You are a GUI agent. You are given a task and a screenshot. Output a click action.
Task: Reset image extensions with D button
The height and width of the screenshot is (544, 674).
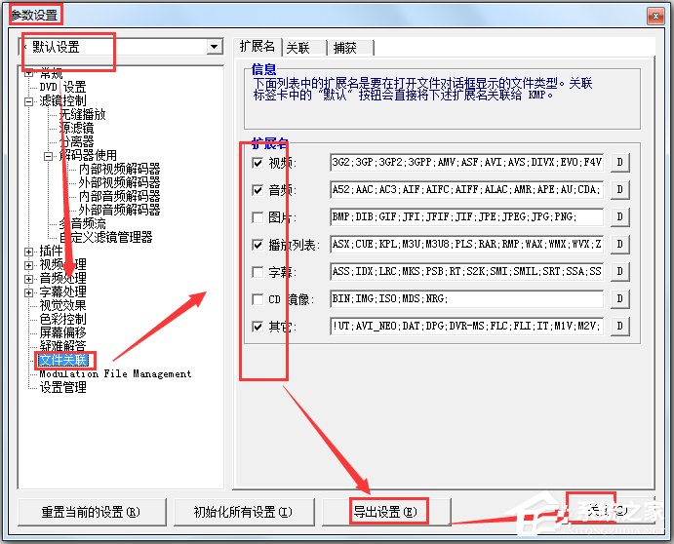pyautogui.click(x=619, y=216)
